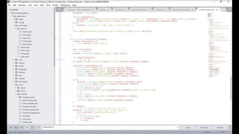Viewport: 239px width, 134px height.
Task: Expand the hooks folder
Action: tap(14, 66)
